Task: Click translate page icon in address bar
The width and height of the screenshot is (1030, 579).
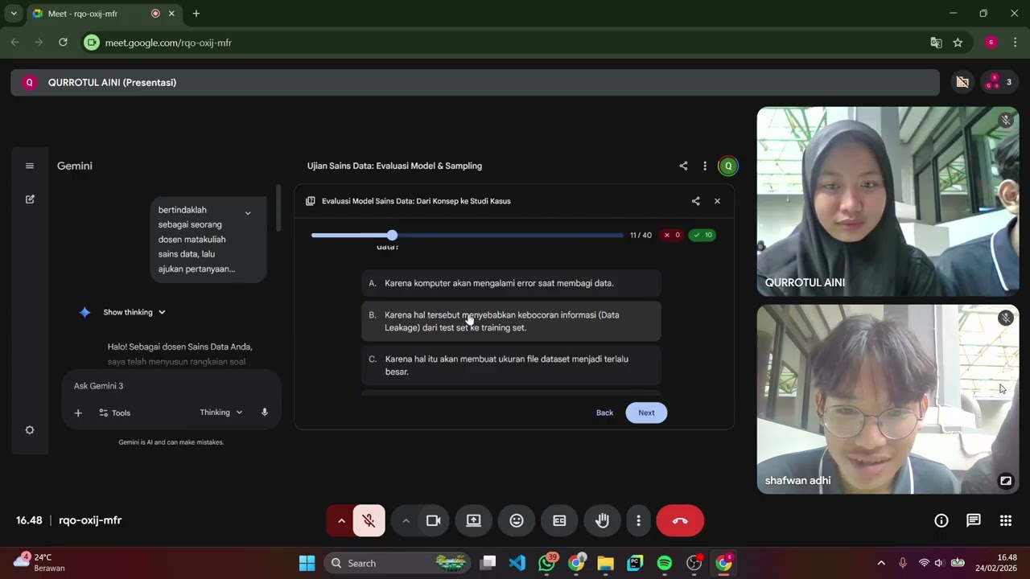Action: (x=936, y=43)
